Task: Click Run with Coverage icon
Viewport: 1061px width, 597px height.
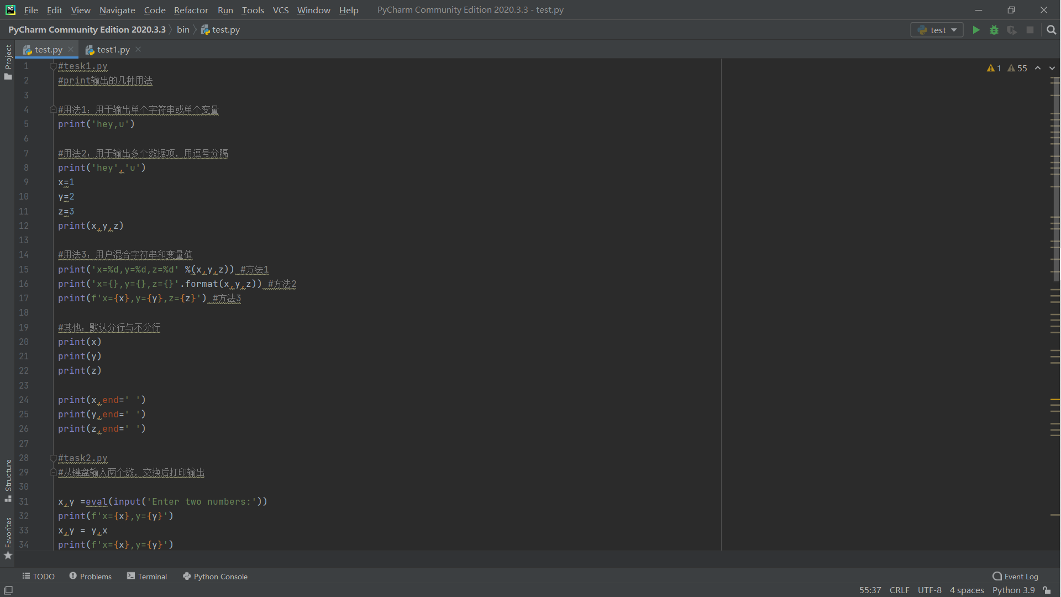Action: pos(1012,30)
